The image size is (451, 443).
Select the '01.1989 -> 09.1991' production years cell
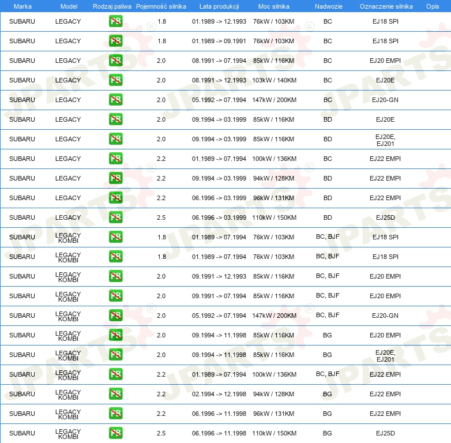point(219,41)
